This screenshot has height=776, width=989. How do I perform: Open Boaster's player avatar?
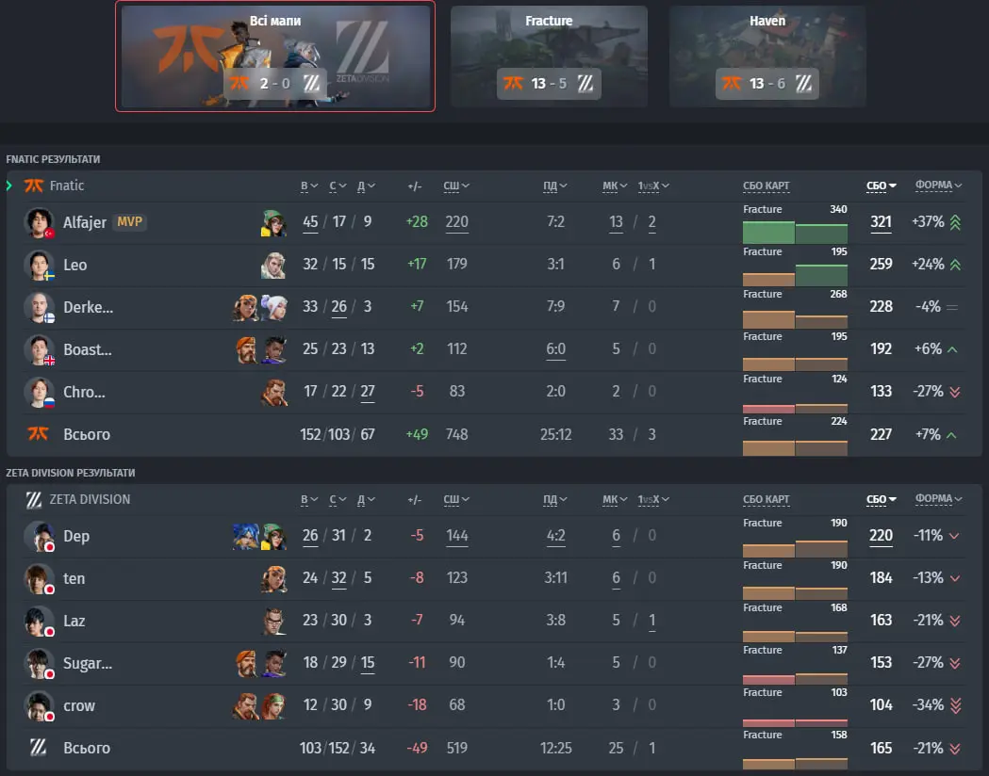pyautogui.click(x=39, y=349)
